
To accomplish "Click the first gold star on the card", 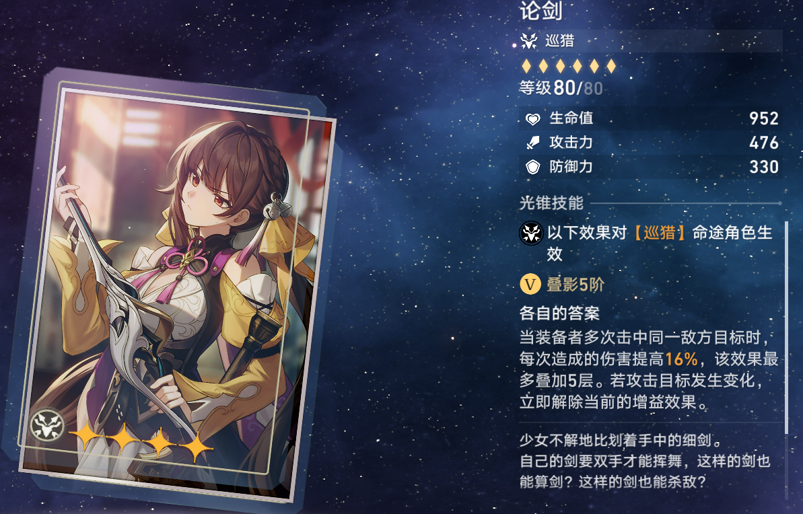I will click(86, 435).
